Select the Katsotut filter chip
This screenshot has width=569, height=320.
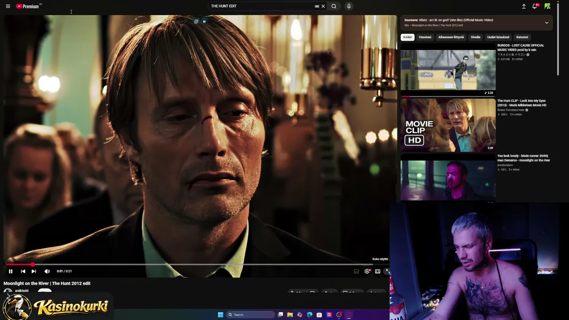(522, 37)
